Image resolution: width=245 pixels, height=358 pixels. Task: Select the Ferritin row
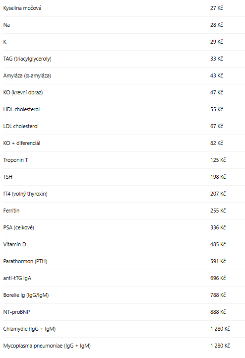pos(124,211)
